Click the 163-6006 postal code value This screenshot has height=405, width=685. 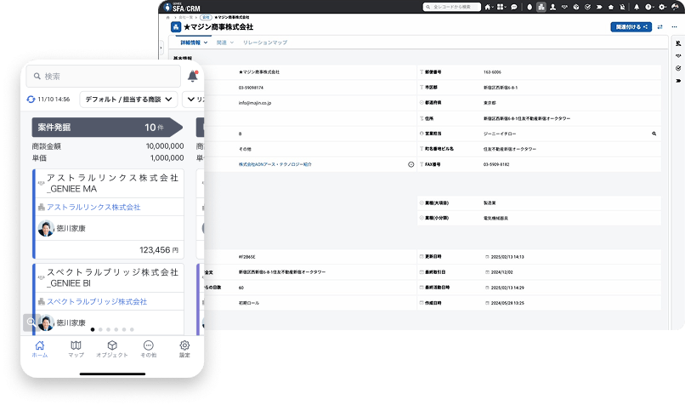[x=492, y=72]
